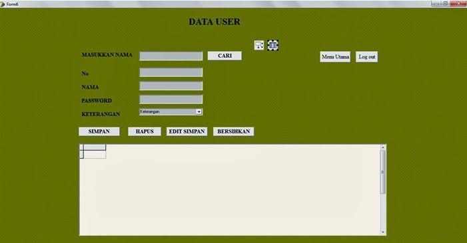Image resolution: width=467 pixels, height=243 pixels.
Task: Open Menu Utama
Action: click(x=335, y=56)
